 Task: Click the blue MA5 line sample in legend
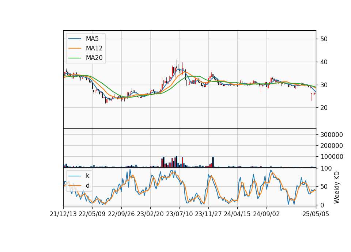pos(75,39)
